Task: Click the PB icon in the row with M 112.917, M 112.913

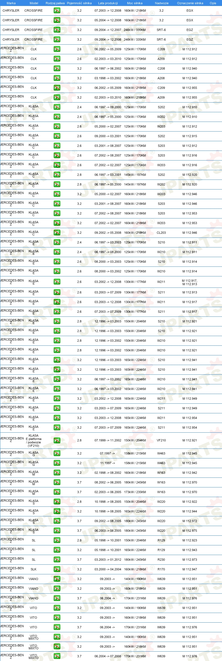Action: [x=57, y=282]
